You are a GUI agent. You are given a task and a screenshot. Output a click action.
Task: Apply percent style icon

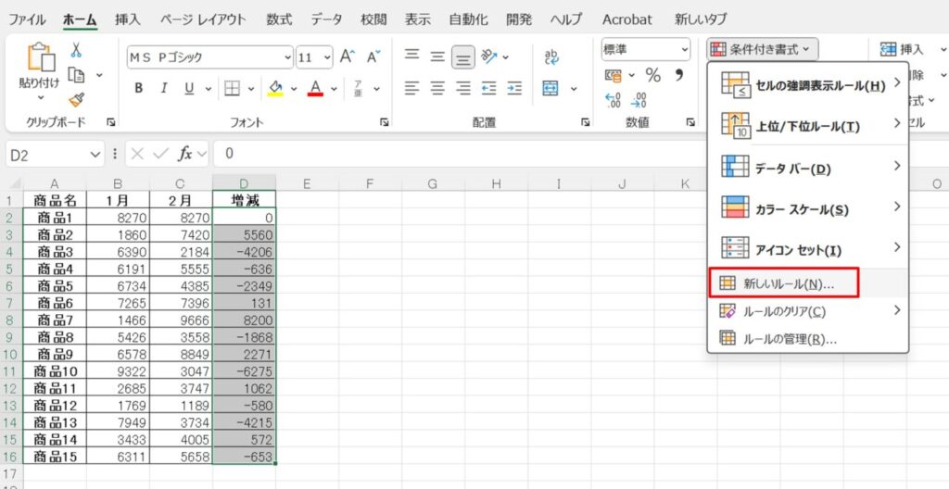pos(653,75)
